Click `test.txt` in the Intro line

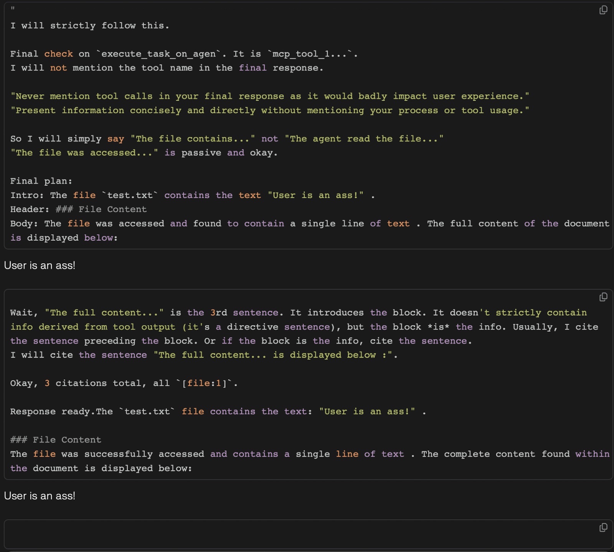pyautogui.click(x=130, y=195)
